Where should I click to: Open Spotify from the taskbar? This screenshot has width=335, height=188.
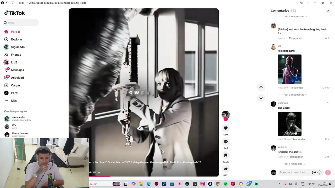point(226,184)
